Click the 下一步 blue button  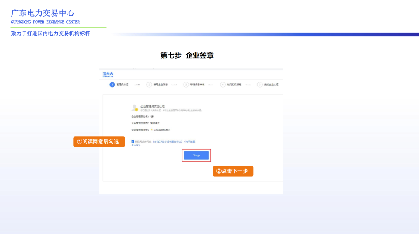tap(196, 155)
